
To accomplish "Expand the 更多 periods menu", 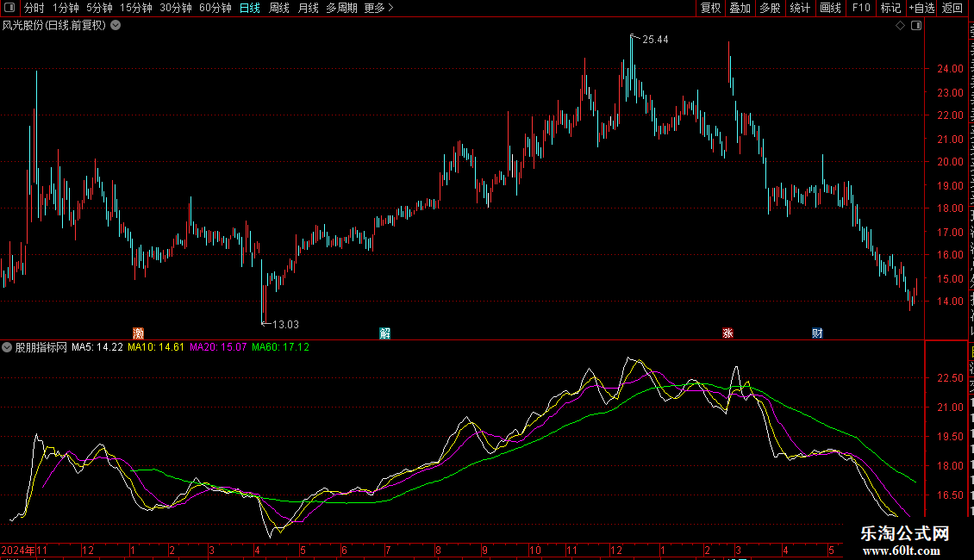I will pyautogui.click(x=378, y=8).
